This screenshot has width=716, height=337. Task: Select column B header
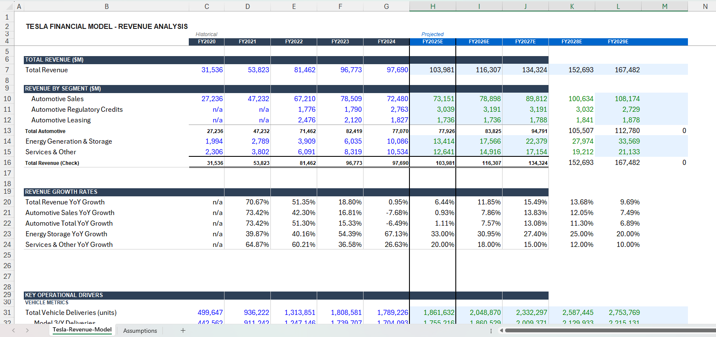coord(106,6)
